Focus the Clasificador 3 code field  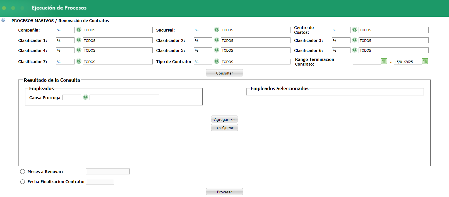click(x=341, y=40)
